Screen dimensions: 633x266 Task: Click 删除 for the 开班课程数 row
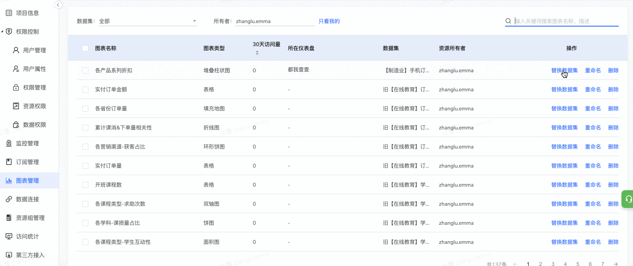coord(613,185)
